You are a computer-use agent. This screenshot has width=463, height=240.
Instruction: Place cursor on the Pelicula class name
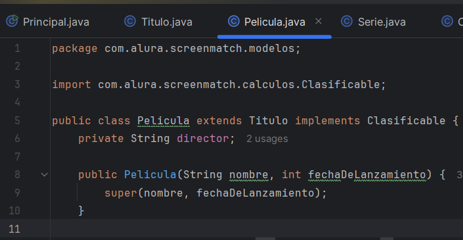(164, 121)
